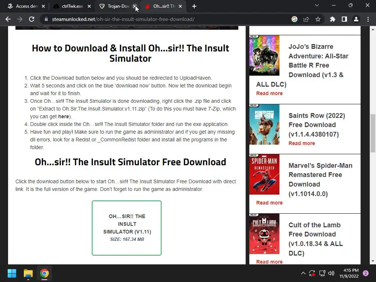Open the network tray icon
This screenshot has width=376, height=282.
point(322,273)
